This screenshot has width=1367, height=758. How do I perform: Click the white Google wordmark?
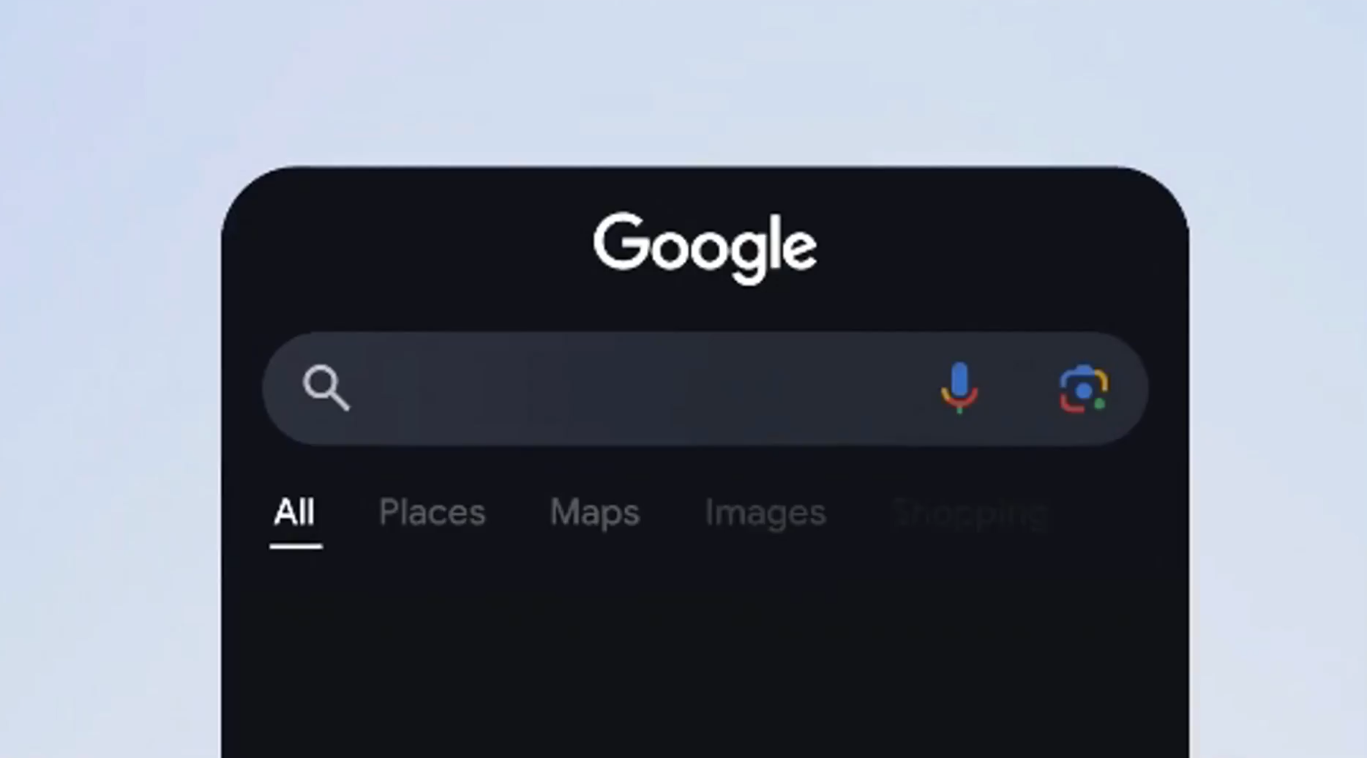tap(705, 248)
